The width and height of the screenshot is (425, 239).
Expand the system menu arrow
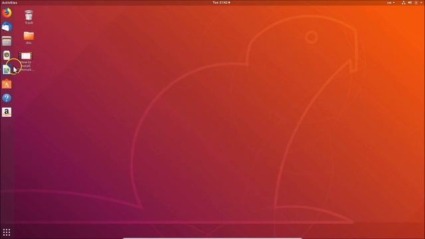pos(421,3)
